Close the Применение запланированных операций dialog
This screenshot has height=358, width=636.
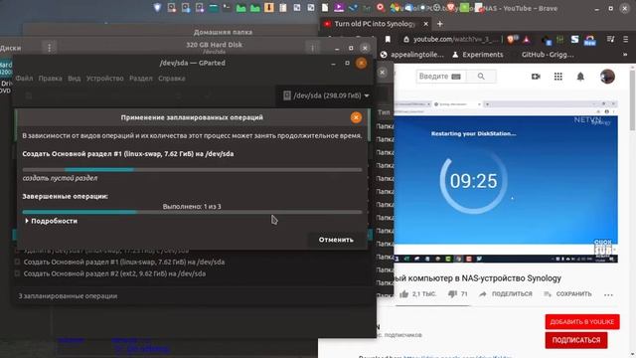point(356,117)
